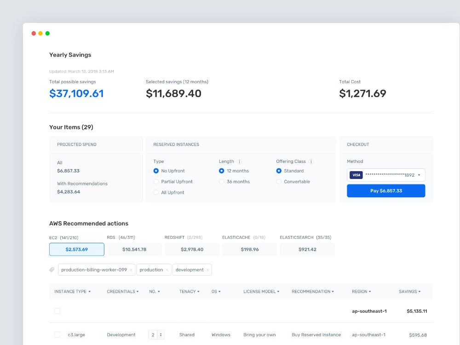
Task: Click the tag icon beside filters
Action: [52, 270]
